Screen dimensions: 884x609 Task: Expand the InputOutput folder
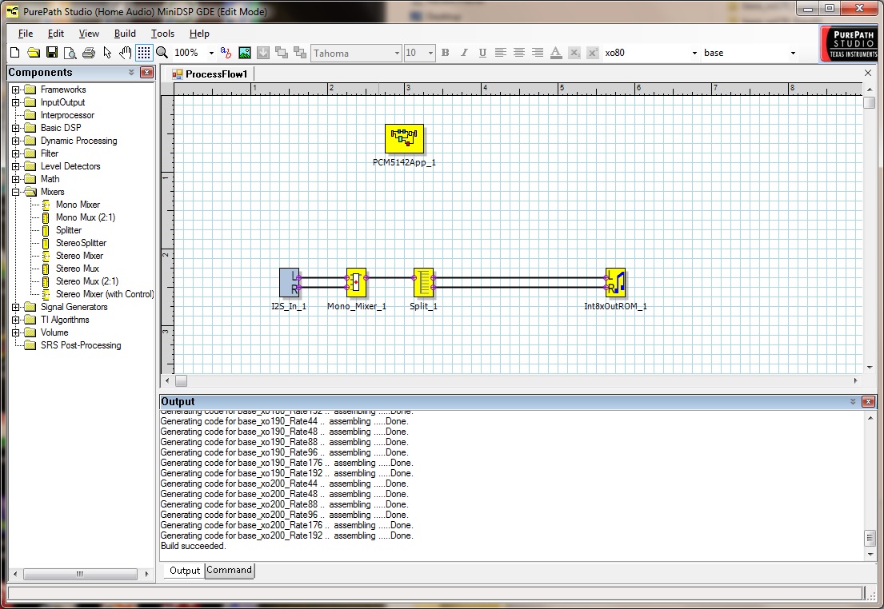16,102
